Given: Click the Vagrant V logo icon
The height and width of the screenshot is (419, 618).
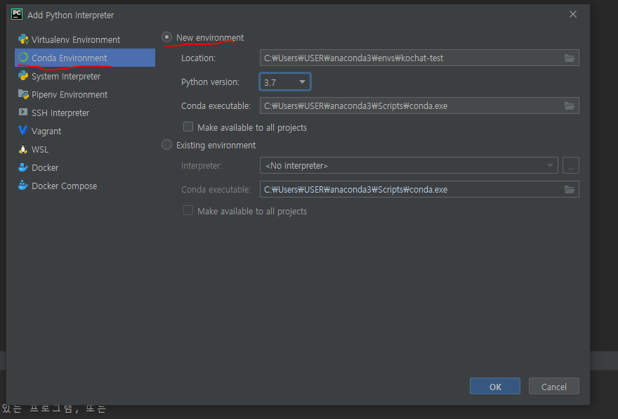Looking at the screenshot, I should pos(23,131).
